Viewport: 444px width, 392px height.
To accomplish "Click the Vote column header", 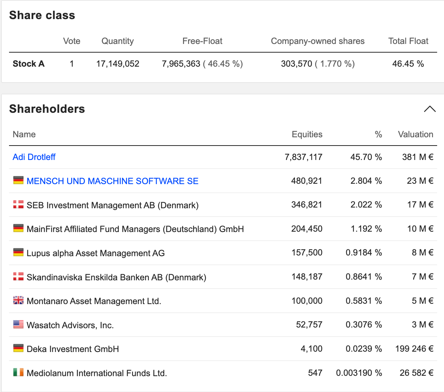I will (72, 41).
